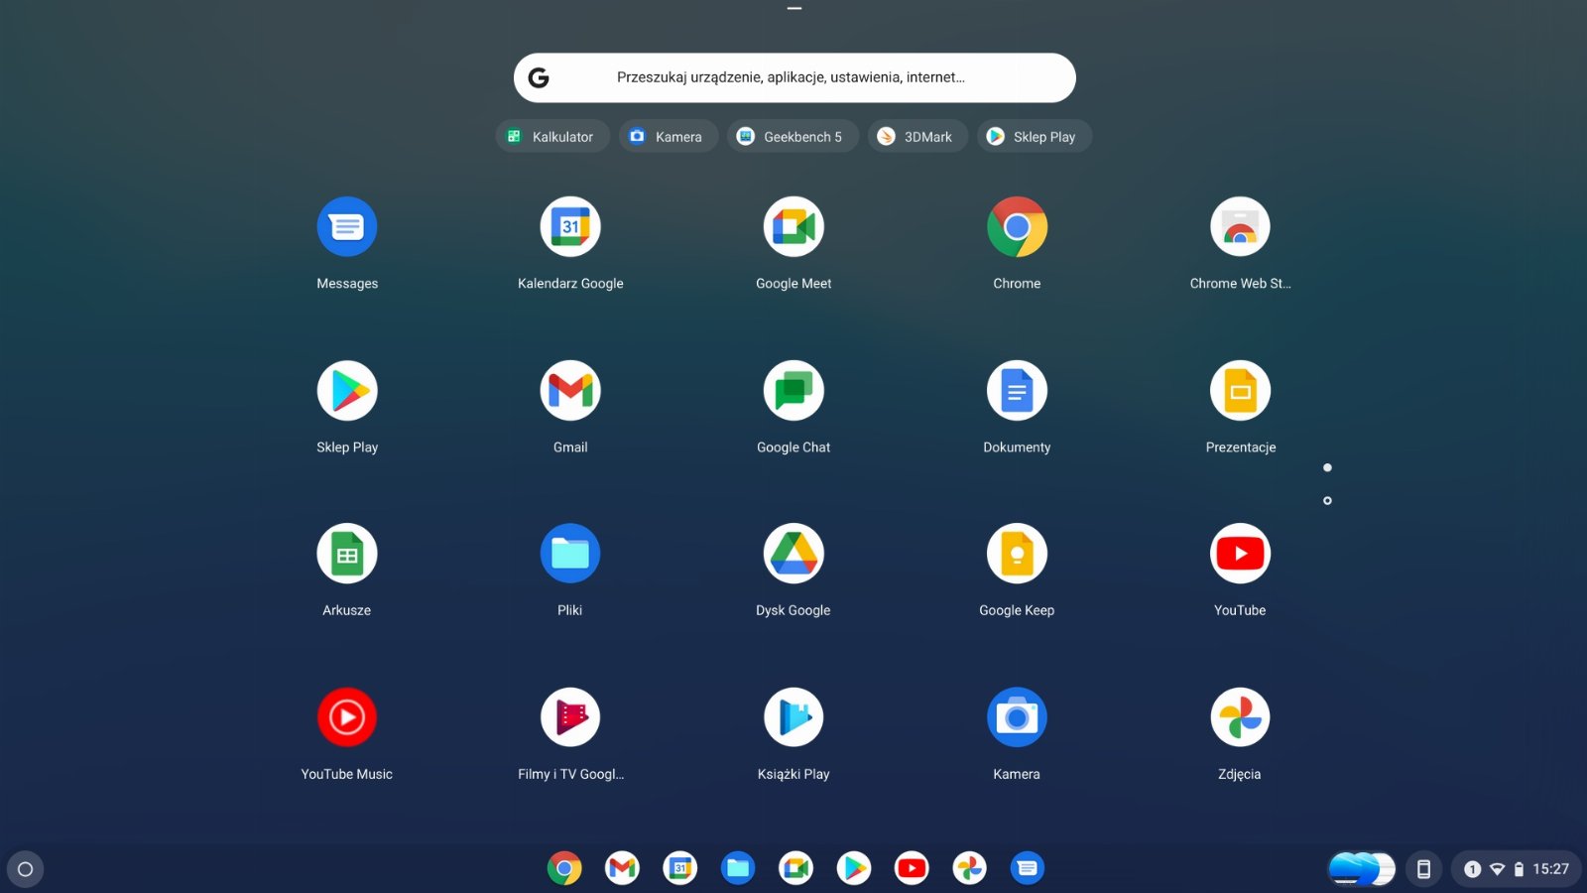The image size is (1587, 893).
Task: Open YouTube Music app
Action: tap(347, 717)
